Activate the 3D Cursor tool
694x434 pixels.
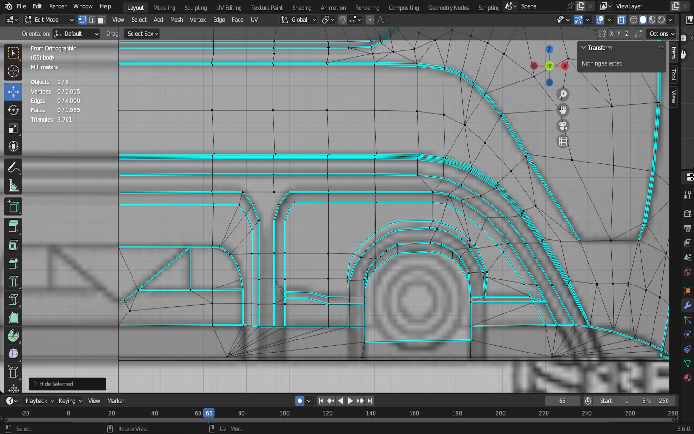[x=13, y=71]
